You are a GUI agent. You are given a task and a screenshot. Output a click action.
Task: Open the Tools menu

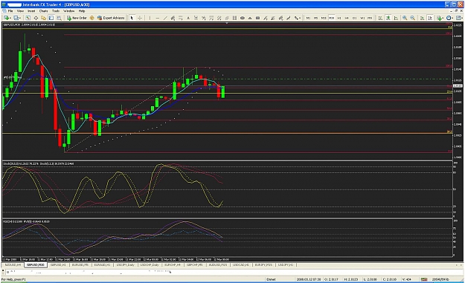56,11
